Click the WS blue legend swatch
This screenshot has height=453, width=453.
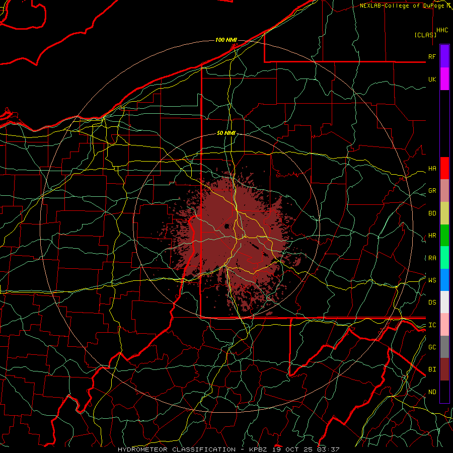point(444,280)
